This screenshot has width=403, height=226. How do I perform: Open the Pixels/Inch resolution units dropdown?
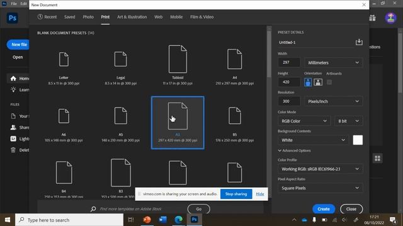(333, 101)
